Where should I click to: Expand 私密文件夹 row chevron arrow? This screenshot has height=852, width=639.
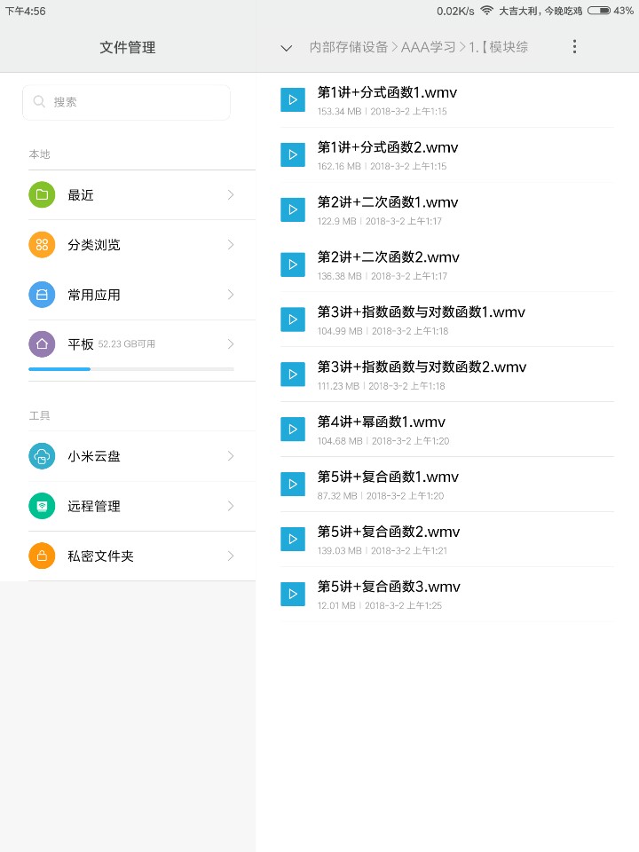tap(231, 556)
